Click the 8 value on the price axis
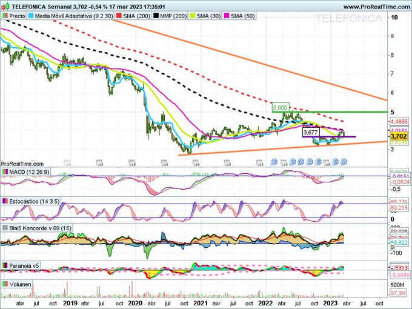 (x=392, y=55)
